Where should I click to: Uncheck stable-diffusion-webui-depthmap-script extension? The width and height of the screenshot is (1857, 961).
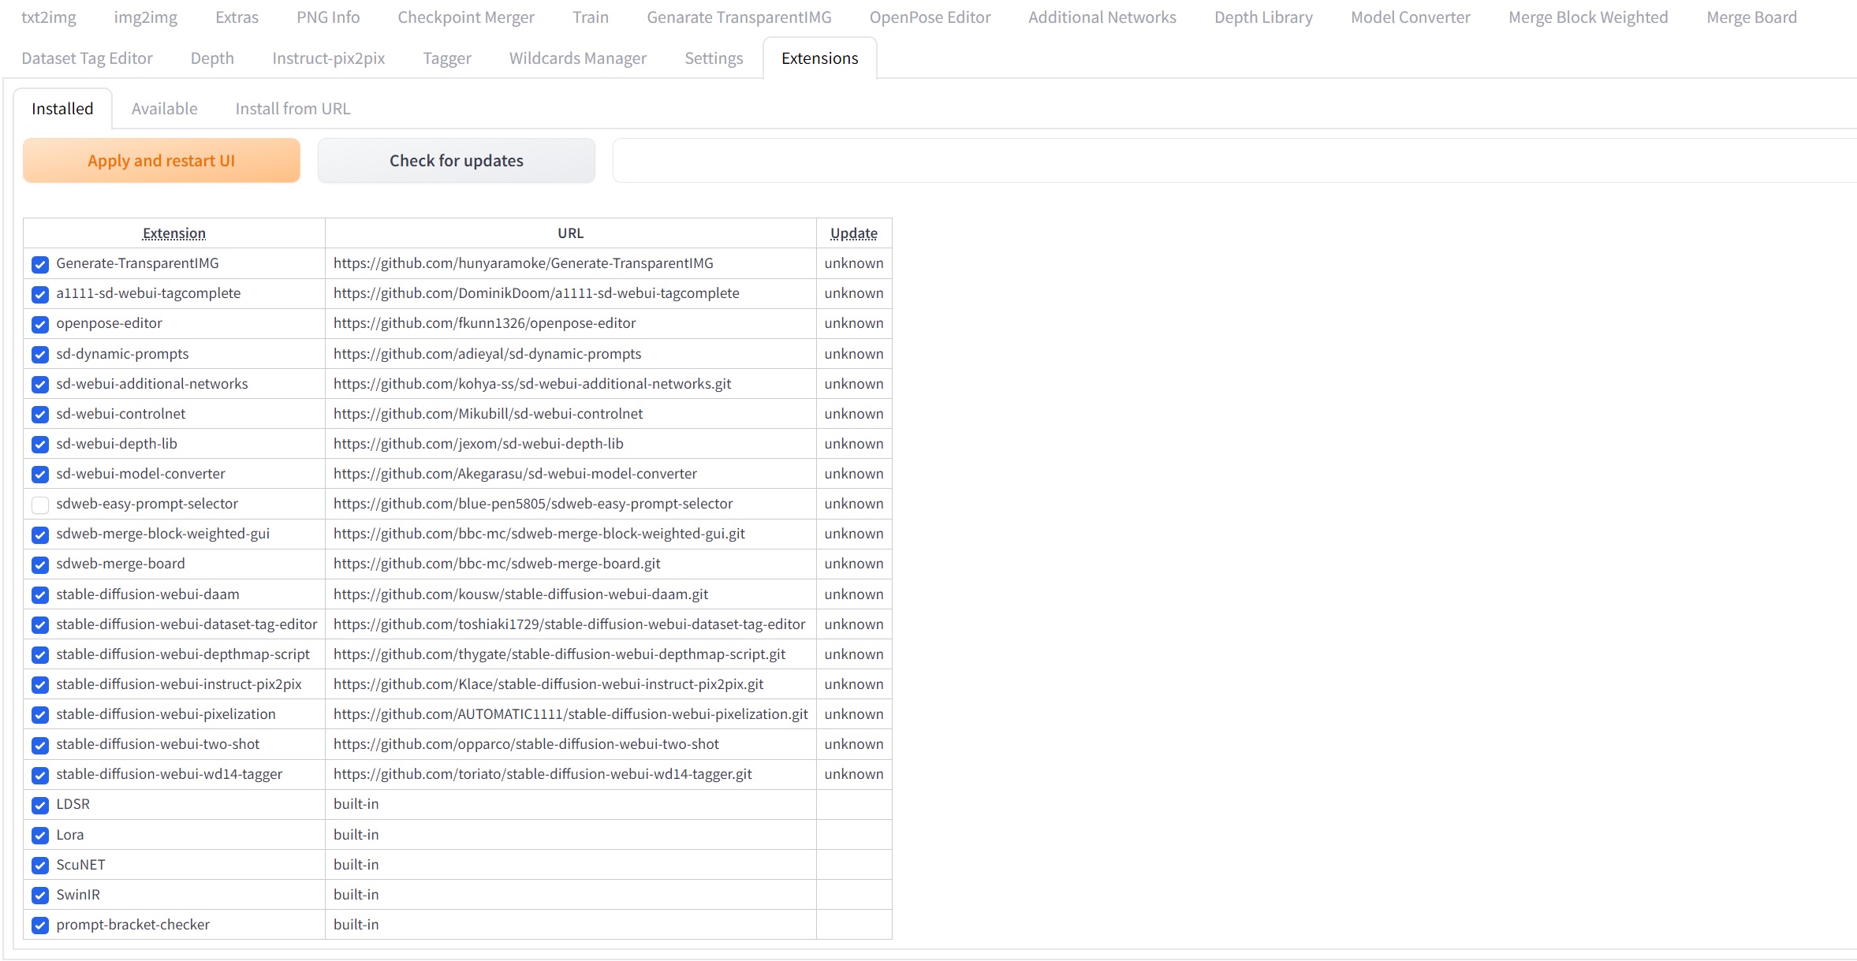coord(40,655)
